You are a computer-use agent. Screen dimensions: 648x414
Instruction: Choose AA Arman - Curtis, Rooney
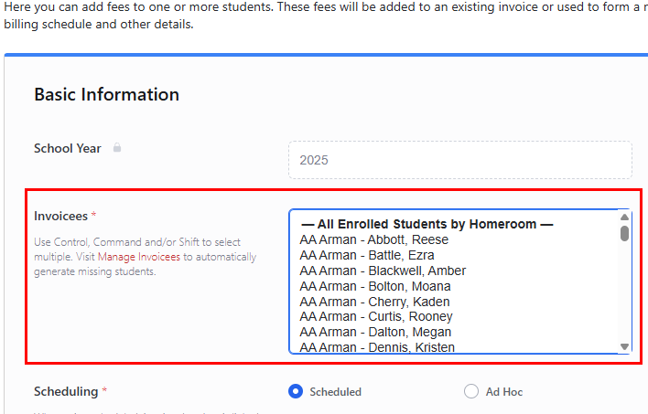[x=375, y=316]
